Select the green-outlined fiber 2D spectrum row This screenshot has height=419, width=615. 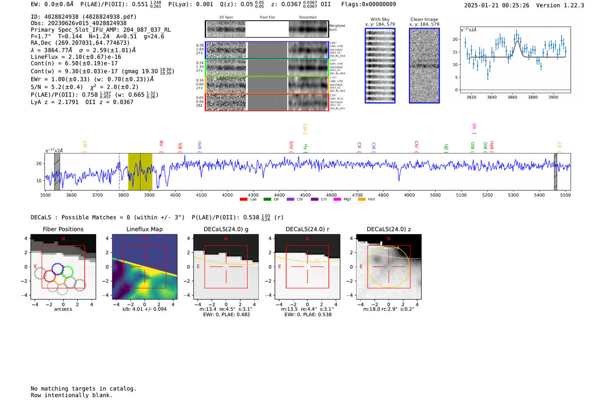pos(267,68)
